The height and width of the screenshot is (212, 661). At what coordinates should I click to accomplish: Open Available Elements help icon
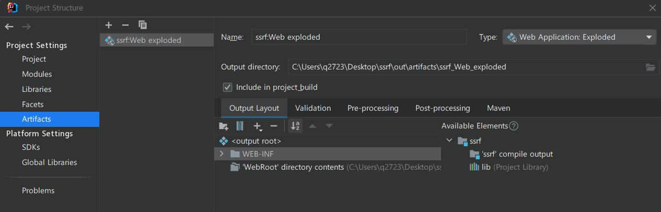[514, 126]
